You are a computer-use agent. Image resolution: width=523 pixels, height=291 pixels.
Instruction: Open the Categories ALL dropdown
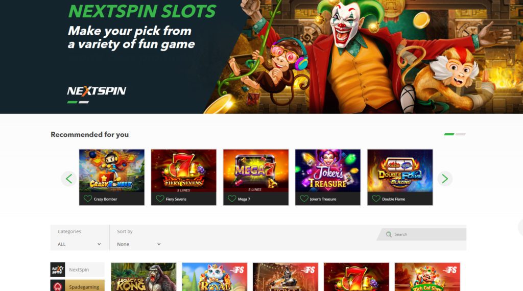coord(79,244)
